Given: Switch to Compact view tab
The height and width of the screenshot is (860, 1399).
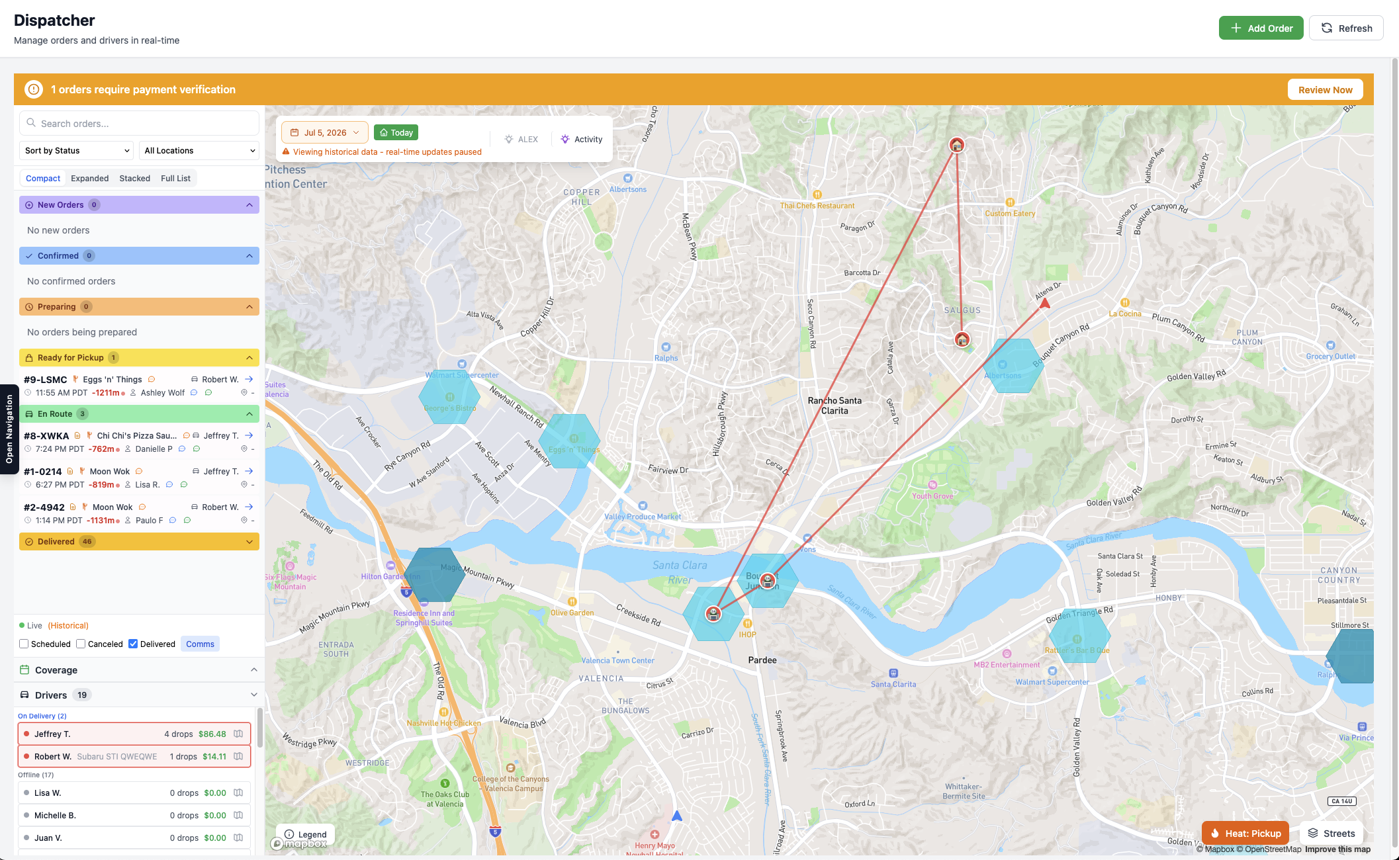Looking at the screenshot, I should (43, 178).
